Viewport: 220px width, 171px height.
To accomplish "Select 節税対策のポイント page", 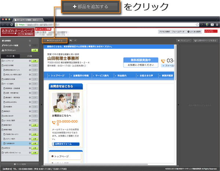I will point(11,70).
